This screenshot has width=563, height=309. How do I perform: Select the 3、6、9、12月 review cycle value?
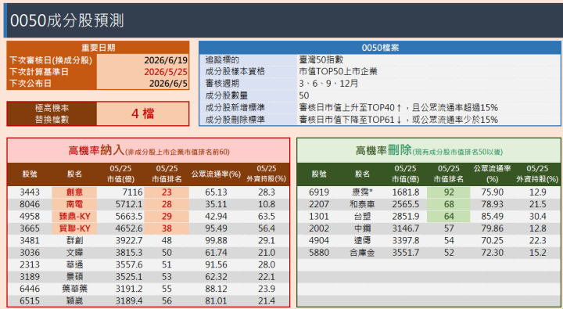328,84
